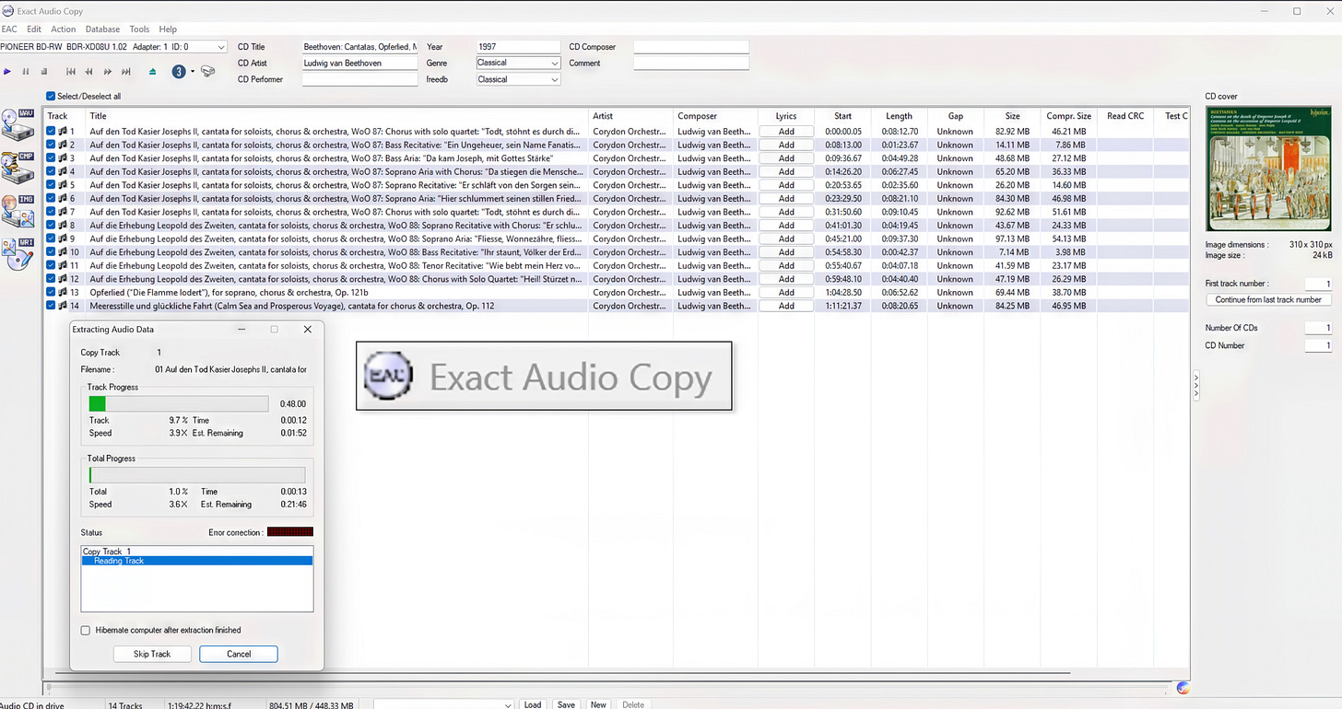Cancel the audio extraction

pos(239,654)
